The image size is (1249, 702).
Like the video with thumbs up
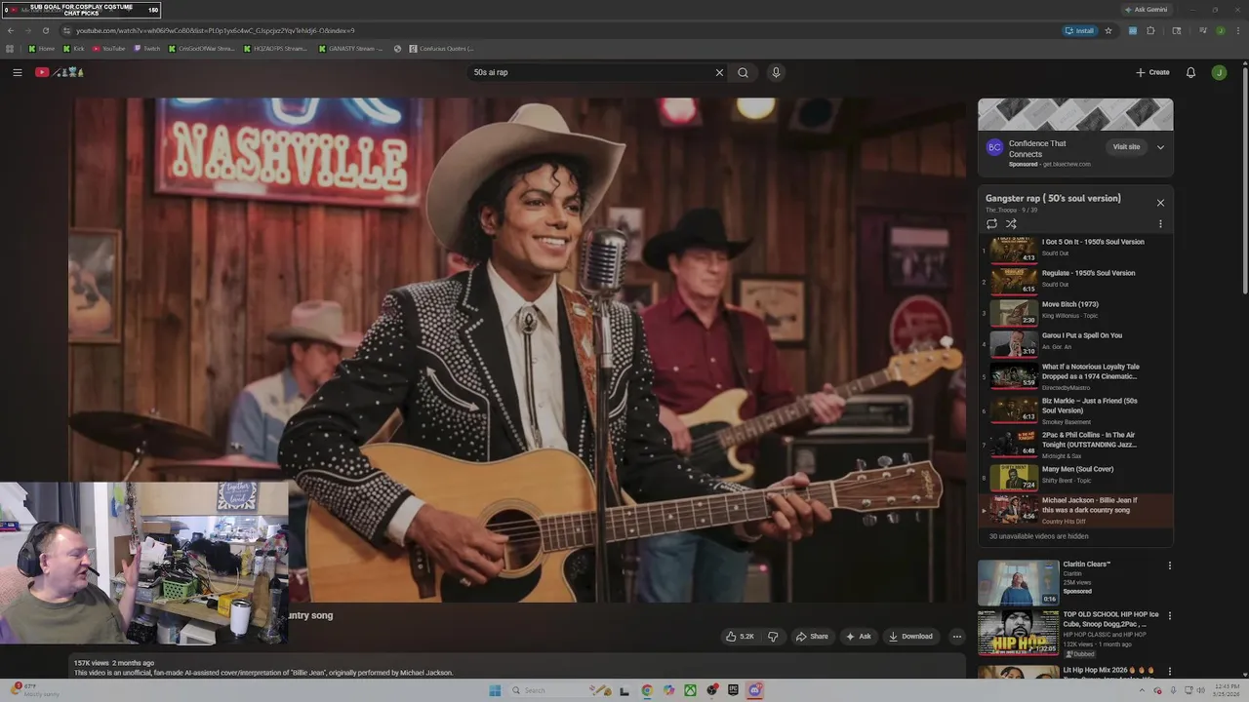(x=731, y=637)
